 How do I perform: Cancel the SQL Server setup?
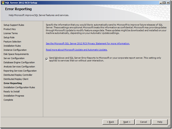pos(143,122)
